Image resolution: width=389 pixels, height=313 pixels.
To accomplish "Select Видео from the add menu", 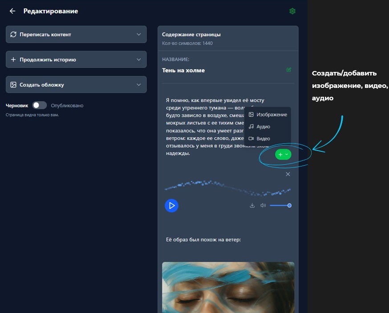I will tap(267, 139).
